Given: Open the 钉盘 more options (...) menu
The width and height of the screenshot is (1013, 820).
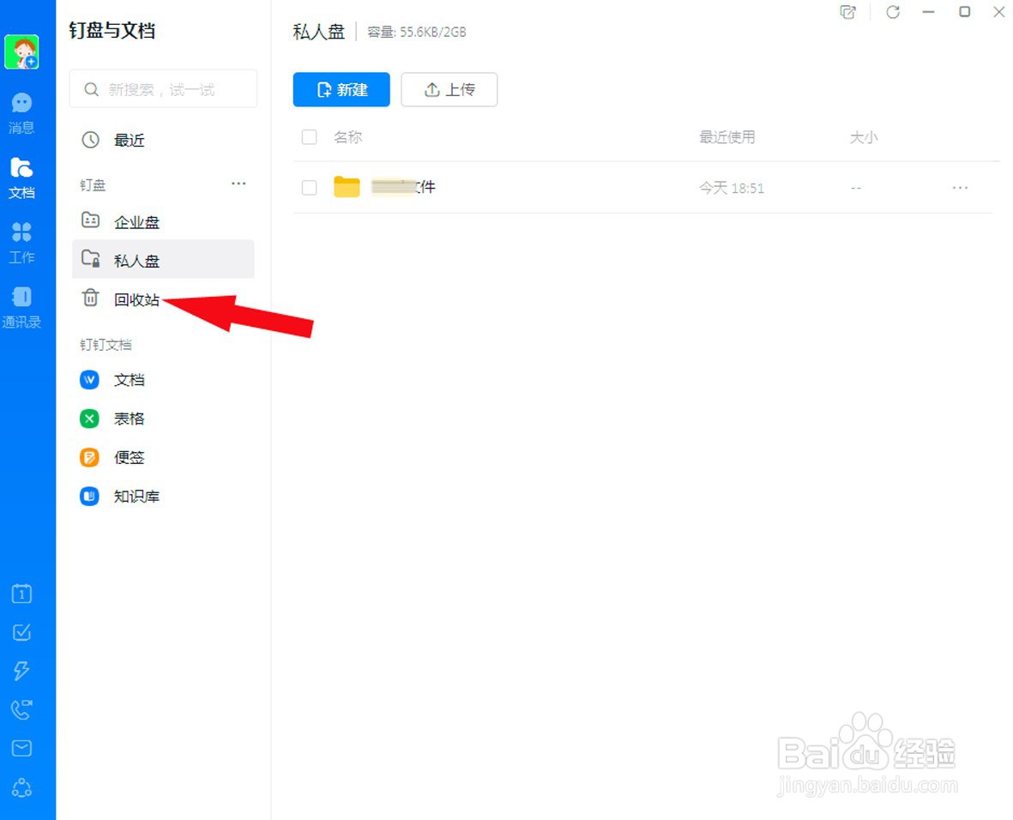Looking at the screenshot, I should tap(238, 184).
